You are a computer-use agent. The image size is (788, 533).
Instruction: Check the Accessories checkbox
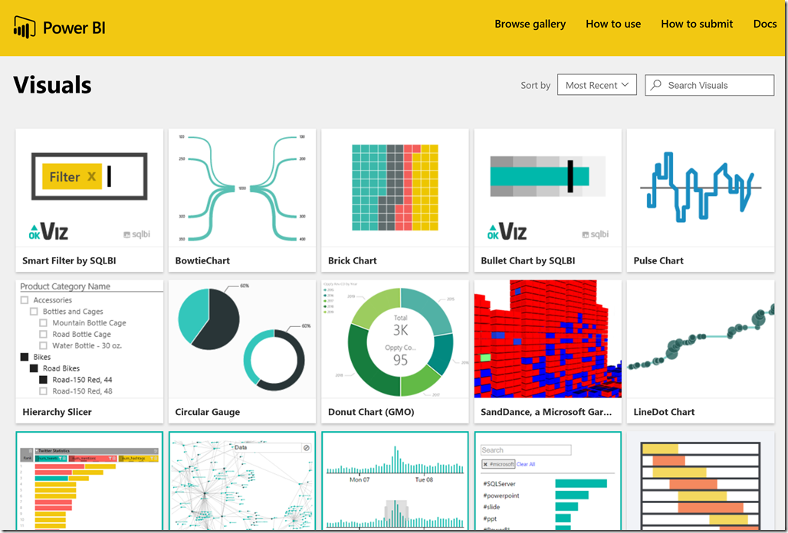point(25,300)
